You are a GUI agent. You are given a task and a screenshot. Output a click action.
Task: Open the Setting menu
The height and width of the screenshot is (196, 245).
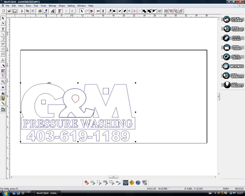tap(71, 6)
